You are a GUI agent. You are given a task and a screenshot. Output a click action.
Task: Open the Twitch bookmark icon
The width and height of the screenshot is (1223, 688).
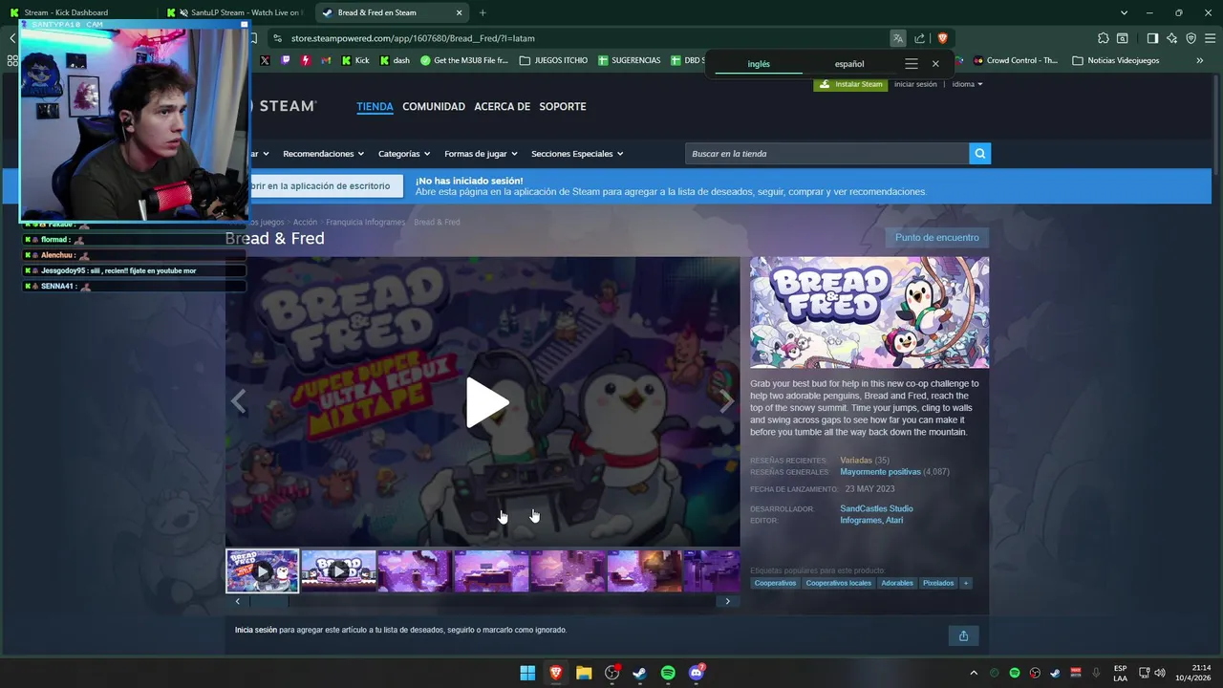pyautogui.click(x=285, y=60)
